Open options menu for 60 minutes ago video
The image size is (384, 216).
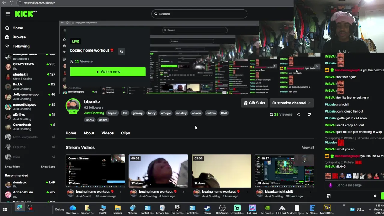click(121, 192)
